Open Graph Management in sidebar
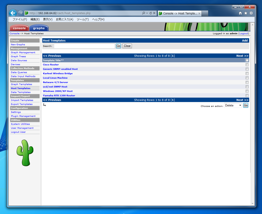 (x=23, y=52)
